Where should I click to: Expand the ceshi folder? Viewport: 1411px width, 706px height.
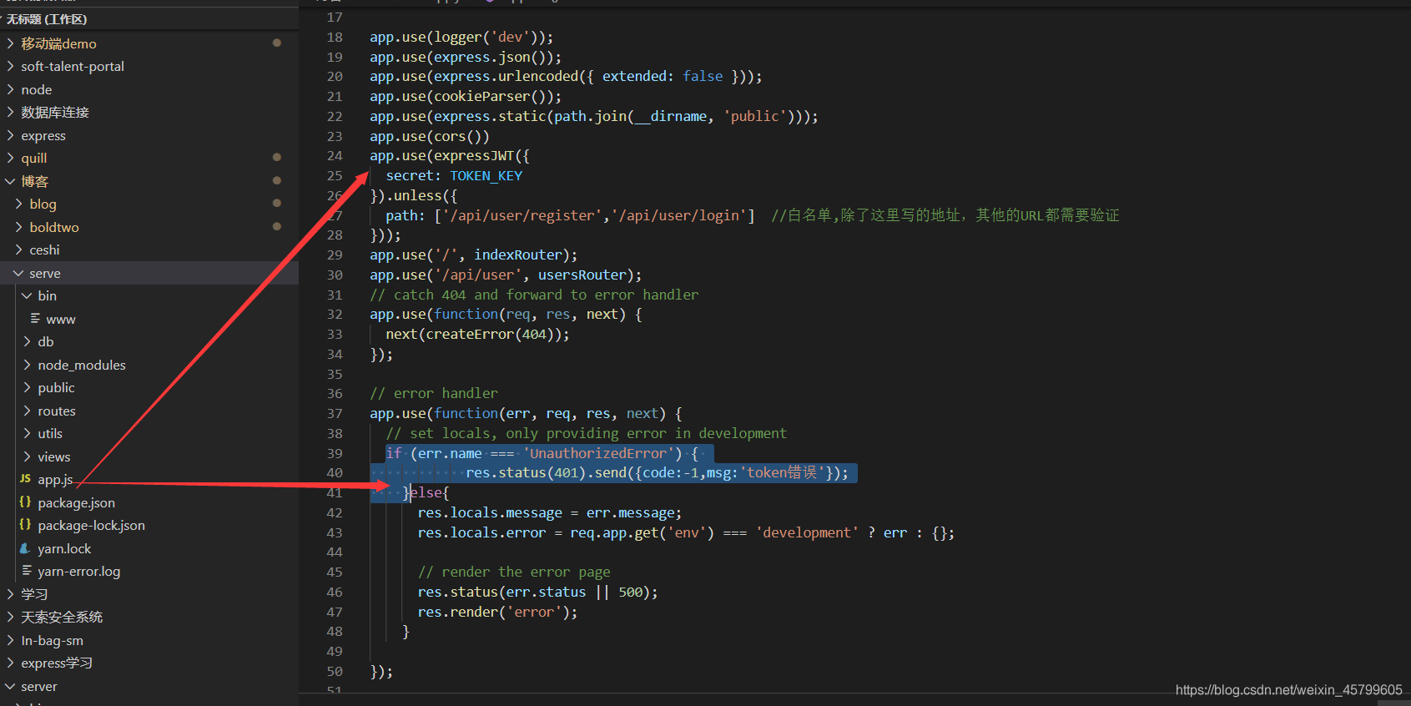coord(18,250)
